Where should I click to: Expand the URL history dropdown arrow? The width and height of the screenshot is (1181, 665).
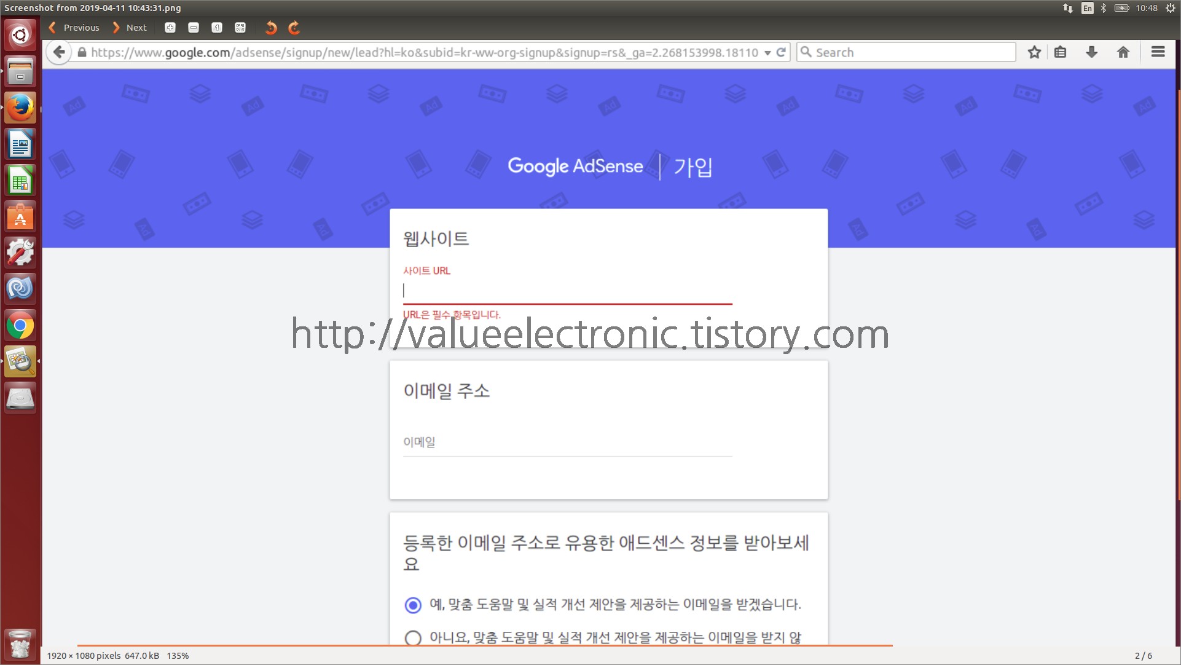pyautogui.click(x=767, y=53)
